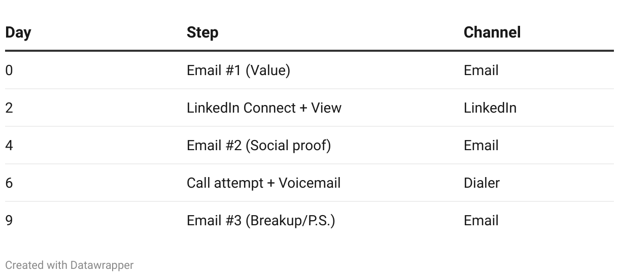The width and height of the screenshot is (619, 277).
Task: Click the Day 0 cell
Action: point(9,70)
